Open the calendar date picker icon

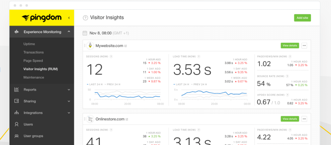coord(85,33)
